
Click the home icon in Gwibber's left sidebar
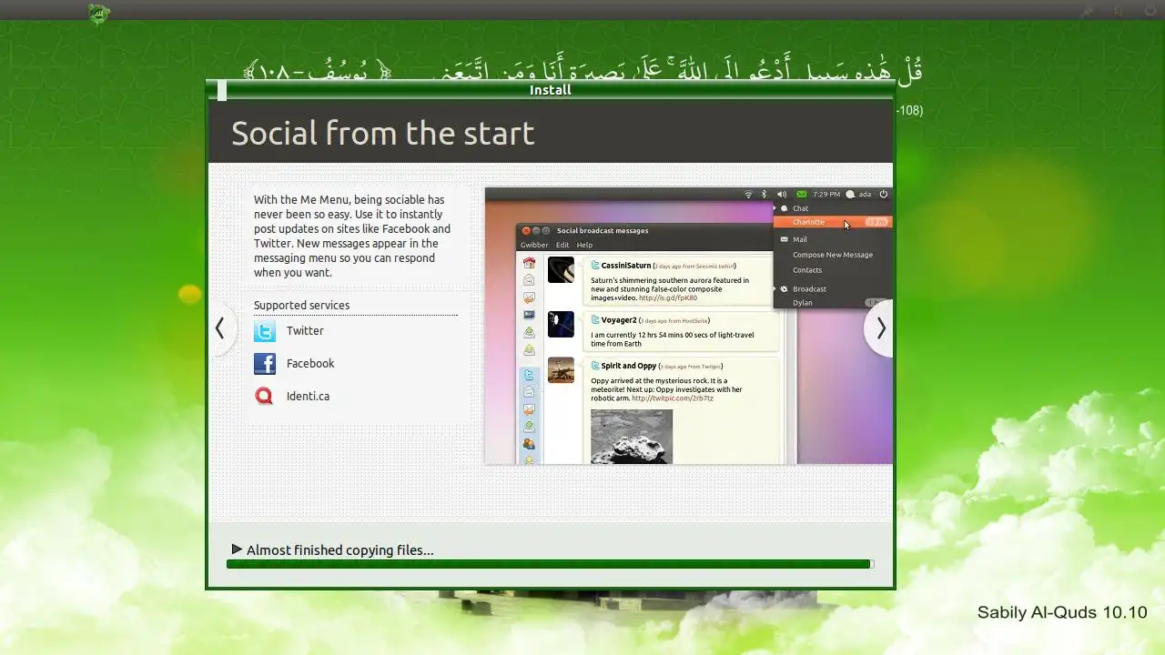(529, 264)
